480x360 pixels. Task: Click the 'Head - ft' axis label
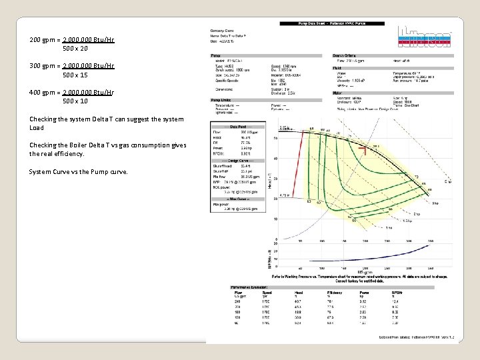click(x=270, y=180)
